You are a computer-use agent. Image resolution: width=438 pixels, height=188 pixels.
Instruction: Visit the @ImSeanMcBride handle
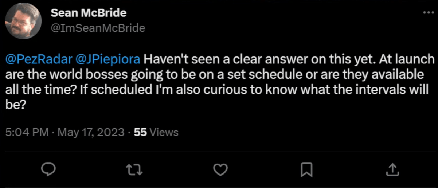[98, 28]
